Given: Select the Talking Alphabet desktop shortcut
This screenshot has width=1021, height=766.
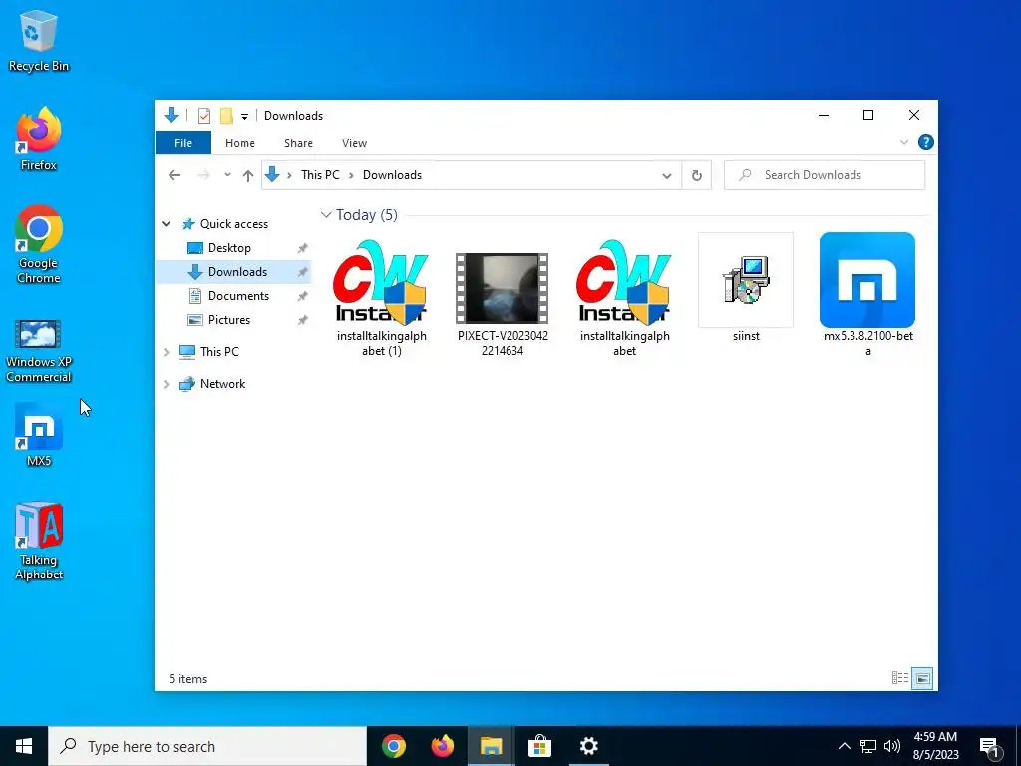Looking at the screenshot, I should click(39, 541).
